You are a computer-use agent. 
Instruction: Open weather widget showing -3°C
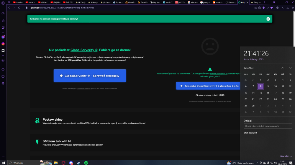click(240, 163)
